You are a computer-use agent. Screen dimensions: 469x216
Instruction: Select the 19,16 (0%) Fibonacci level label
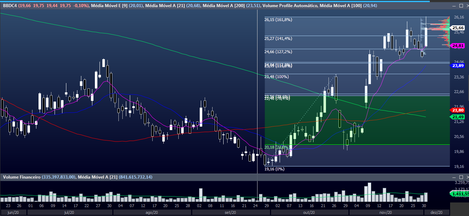tap(274, 169)
